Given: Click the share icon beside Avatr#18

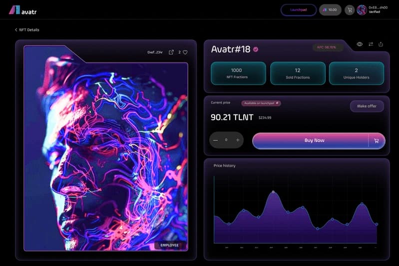Looking at the screenshot, I should [x=381, y=44].
